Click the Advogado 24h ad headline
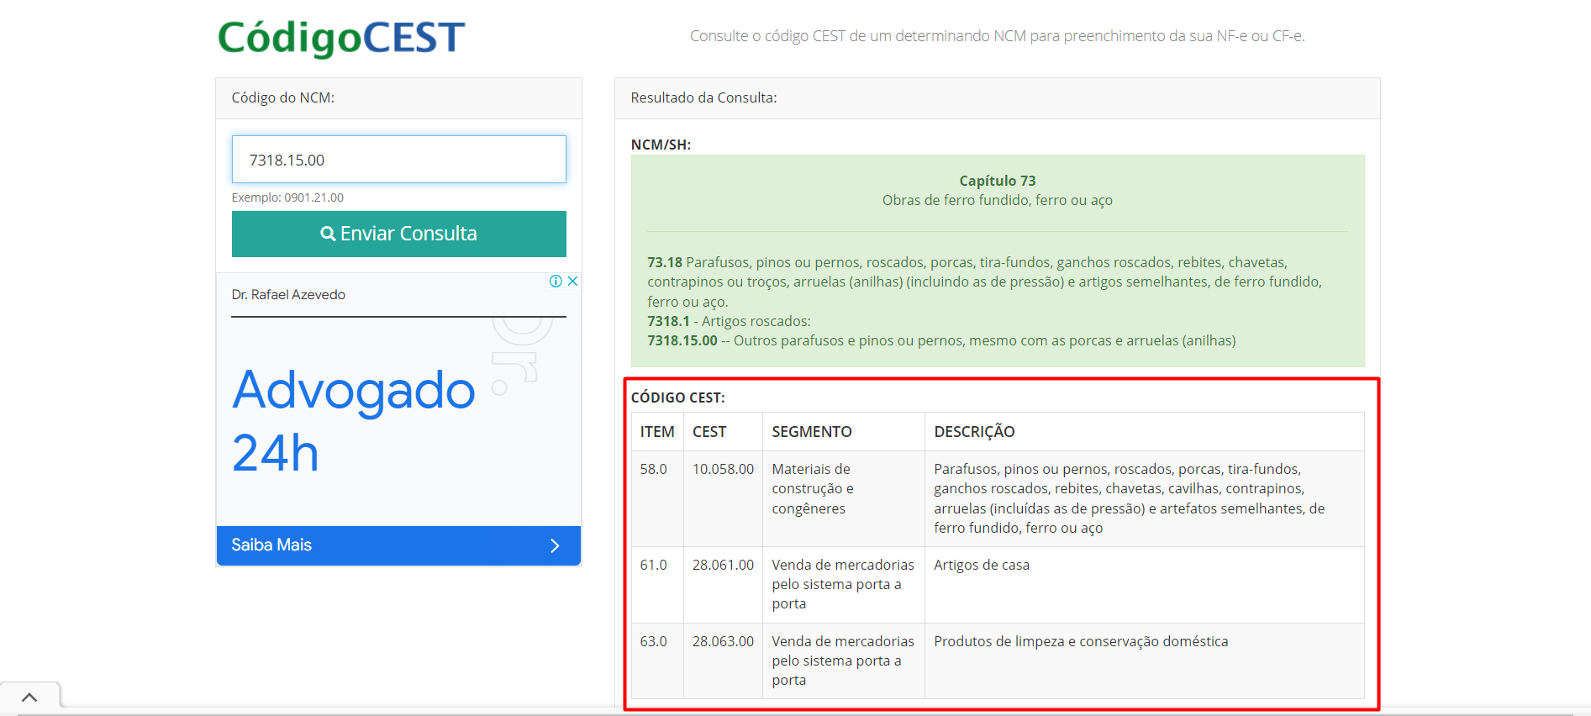The image size is (1591, 716). [354, 422]
